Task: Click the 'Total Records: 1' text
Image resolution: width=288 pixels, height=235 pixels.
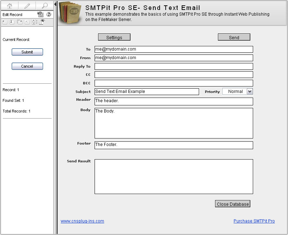Action: pos(16,111)
